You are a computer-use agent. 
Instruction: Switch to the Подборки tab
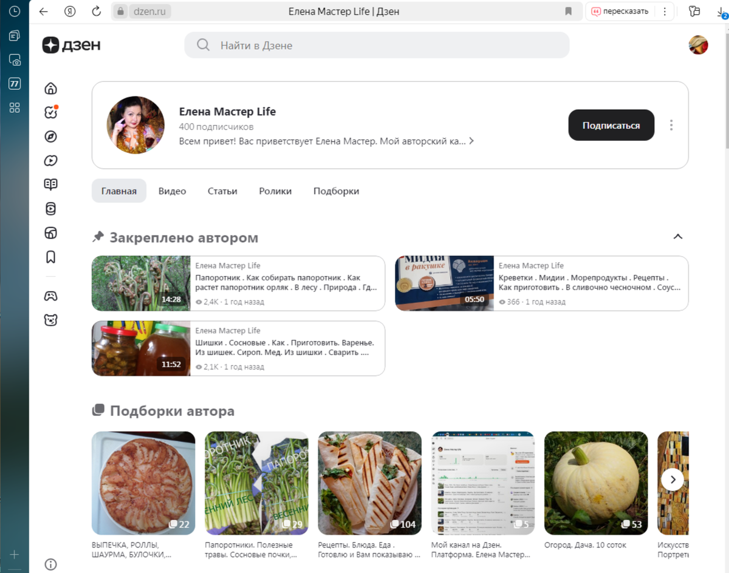(336, 191)
